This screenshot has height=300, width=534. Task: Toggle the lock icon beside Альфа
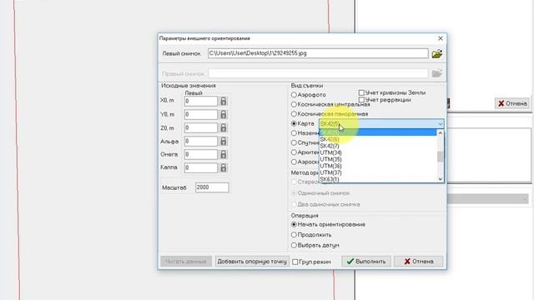tap(224, 141)
